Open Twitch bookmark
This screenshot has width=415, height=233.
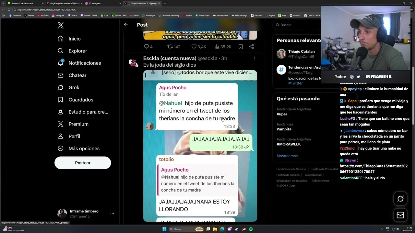[72, 16]
